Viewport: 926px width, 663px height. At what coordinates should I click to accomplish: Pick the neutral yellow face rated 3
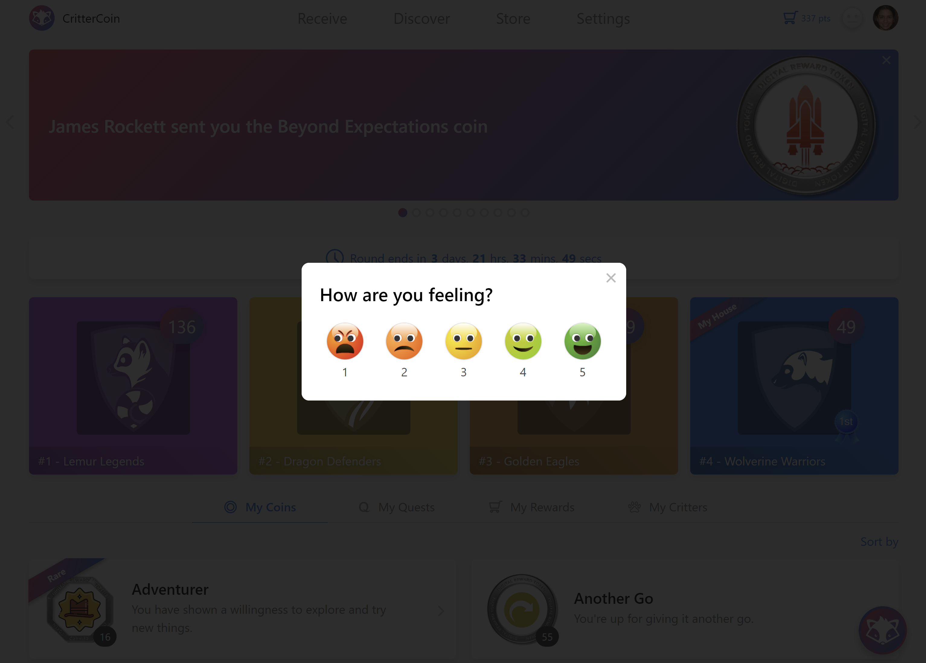pyautogui.click(x=464, y=341)
